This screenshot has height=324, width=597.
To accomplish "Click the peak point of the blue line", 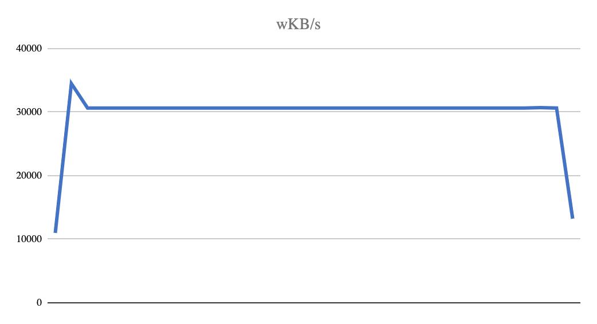I will pos(71,83).
